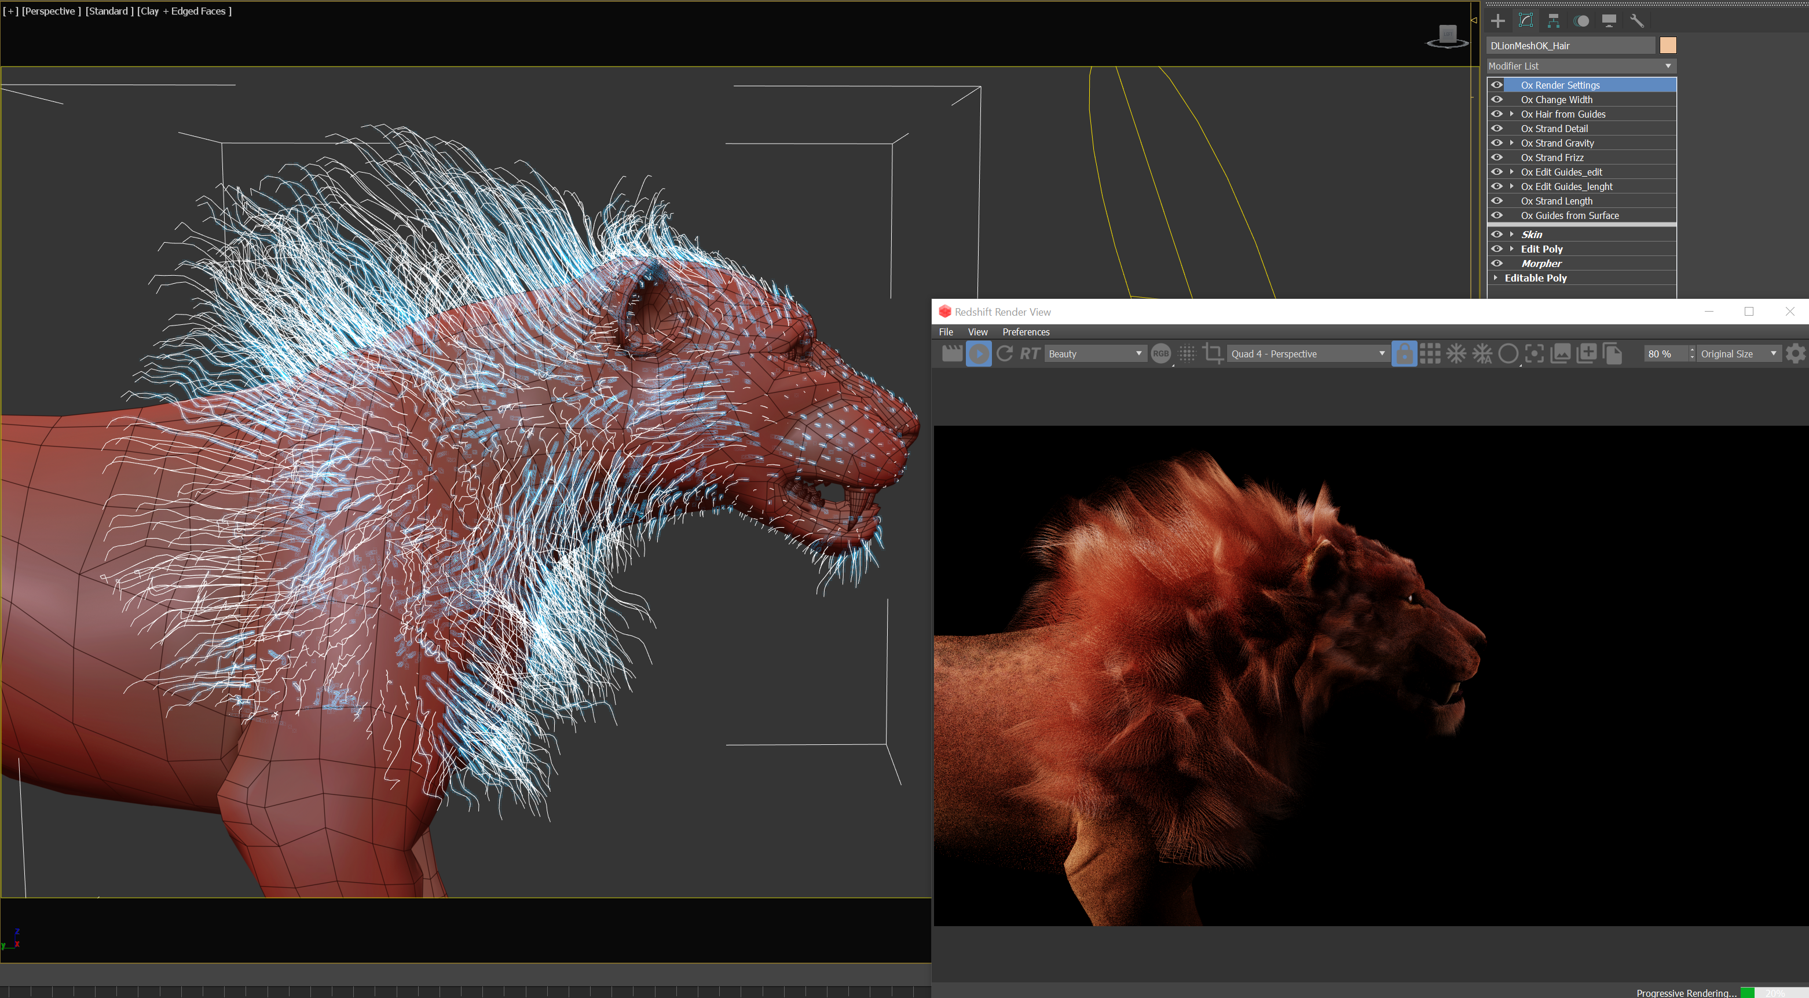Click the refresh render icon
The height and width of the screenshot is (998, 1809).
click(1004, 353)
